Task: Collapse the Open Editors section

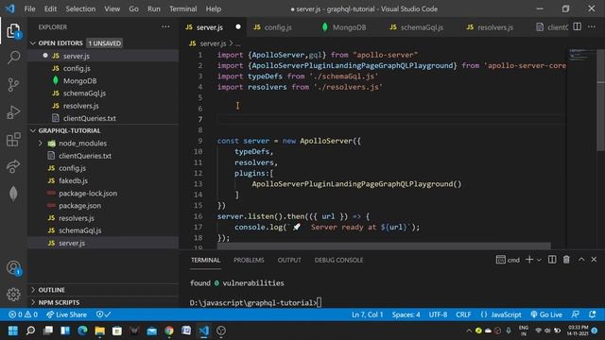Action: coord(33,43)
